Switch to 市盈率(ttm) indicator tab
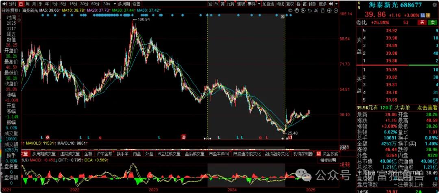This screenshot has height=193, width=439. click(x=219, y=154)
